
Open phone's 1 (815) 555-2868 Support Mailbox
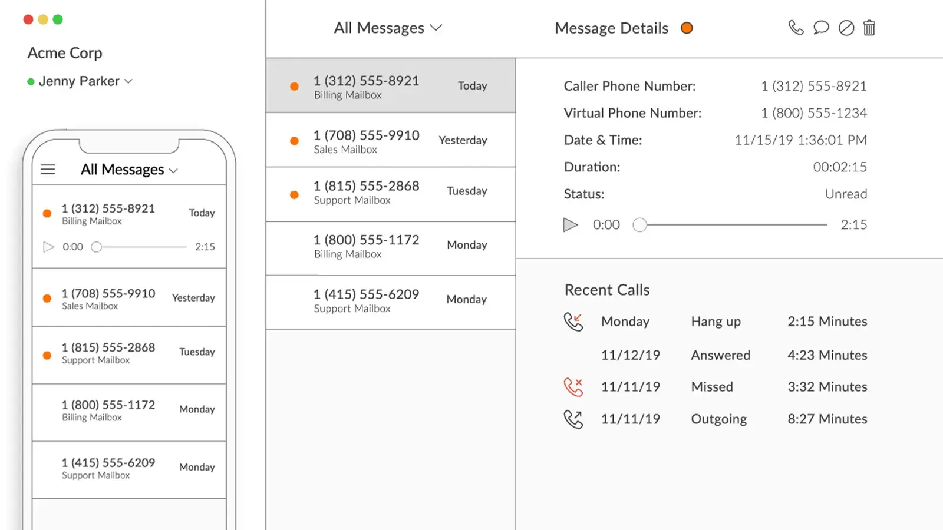(129, 355)
